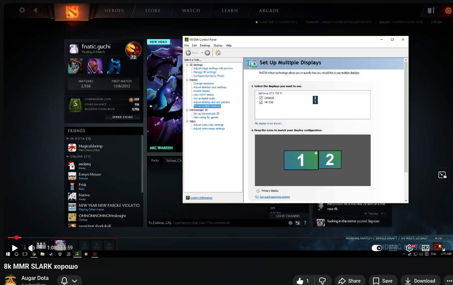Click Magicalshrimp's friend avatar
The image size is (453, 285).
[72, 148]
